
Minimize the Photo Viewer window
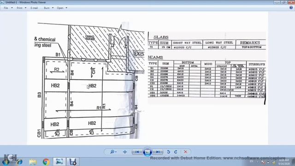(x=277, y=2)
